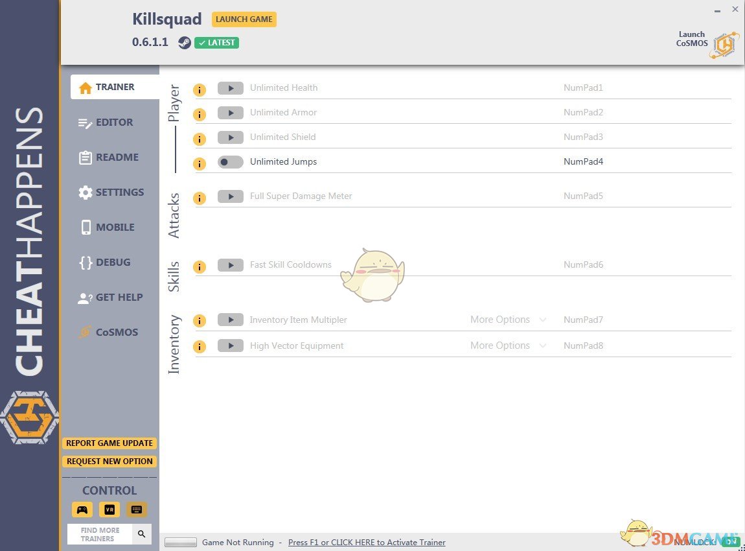Click the LAUNCH GAME button
This screenshot has height=551, width=745.
(x=244, y=19)
